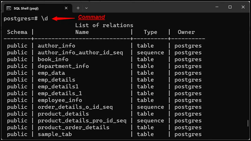Click the Owner column header
Screen dimensions: 251x141
186,32
